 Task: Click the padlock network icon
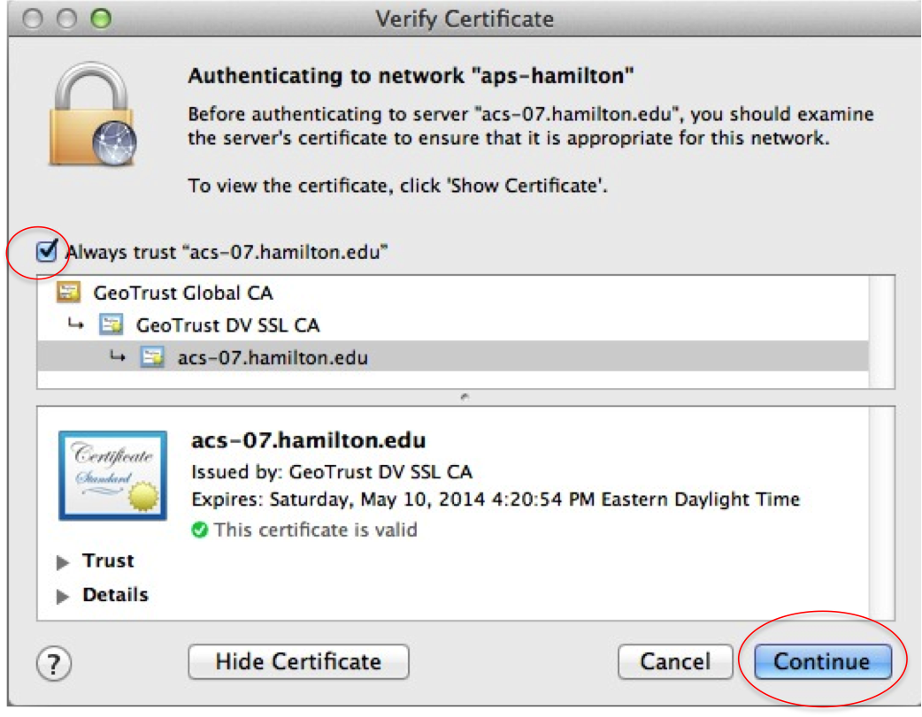pos(93,115)
